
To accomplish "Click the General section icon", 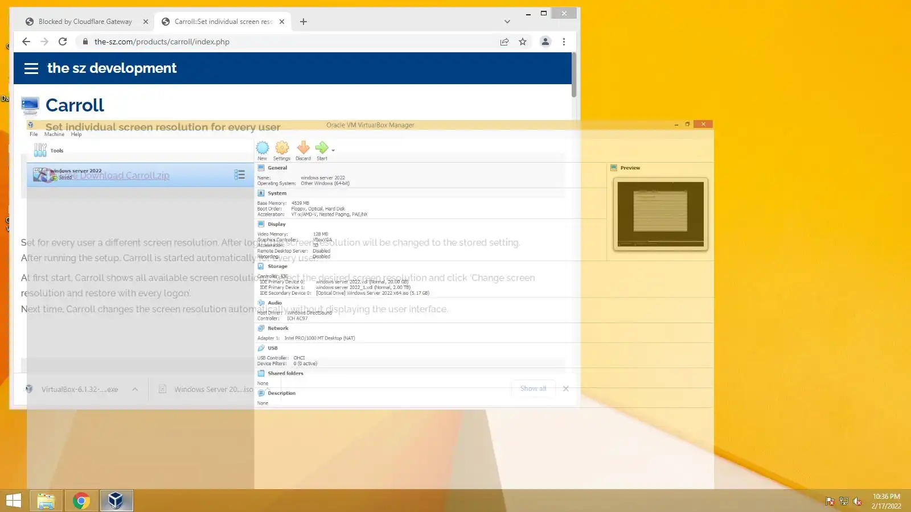I will point(261,168).
